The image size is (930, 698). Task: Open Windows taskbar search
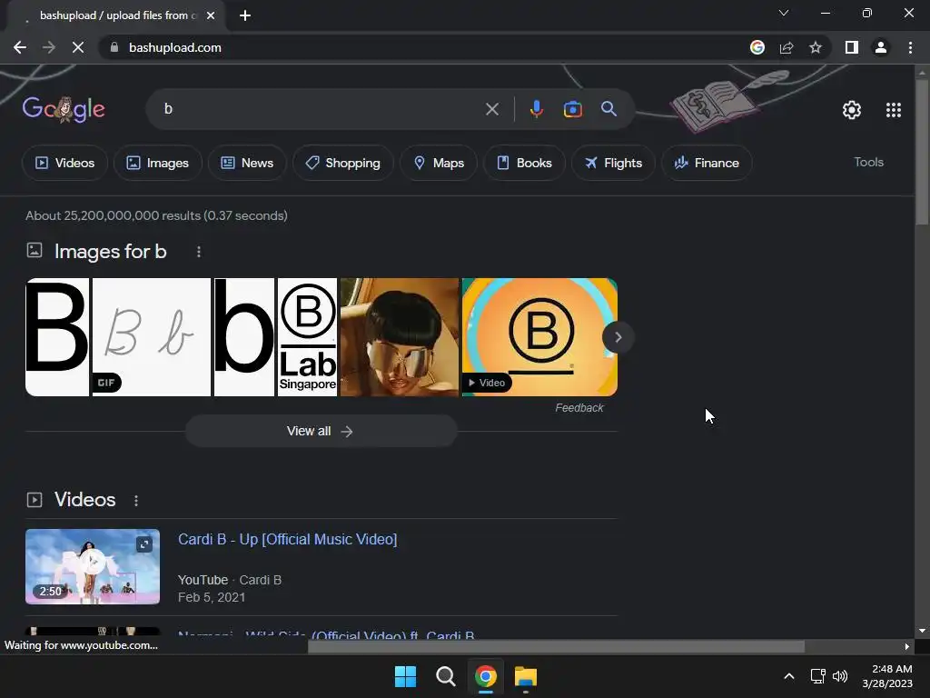click(445, 676)
